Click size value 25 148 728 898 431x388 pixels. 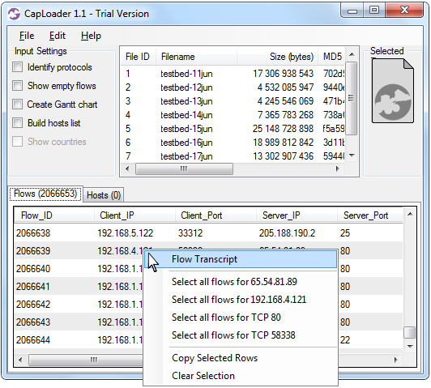283,129
